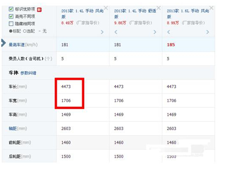Open the 轴距 parameter link
Viewport: 230px width, 172px height.
click(13, 128)
